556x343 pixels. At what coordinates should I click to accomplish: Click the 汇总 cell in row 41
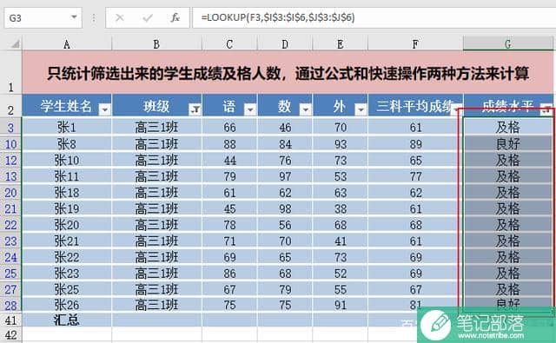pos(67,320)
